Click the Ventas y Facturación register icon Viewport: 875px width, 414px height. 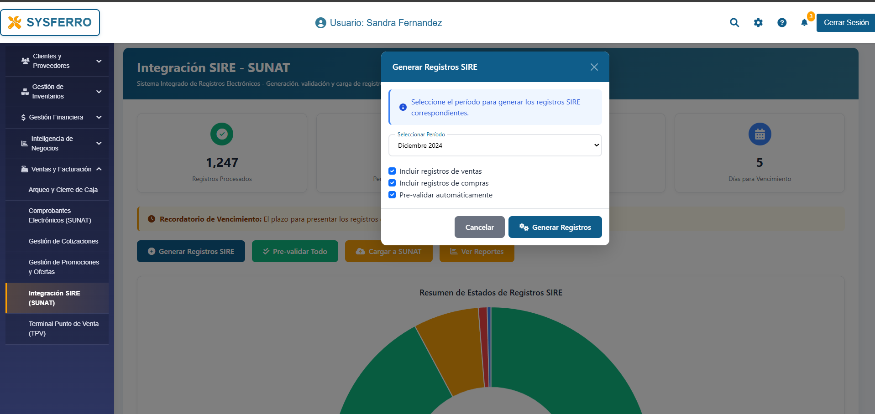tap(25, 169)
